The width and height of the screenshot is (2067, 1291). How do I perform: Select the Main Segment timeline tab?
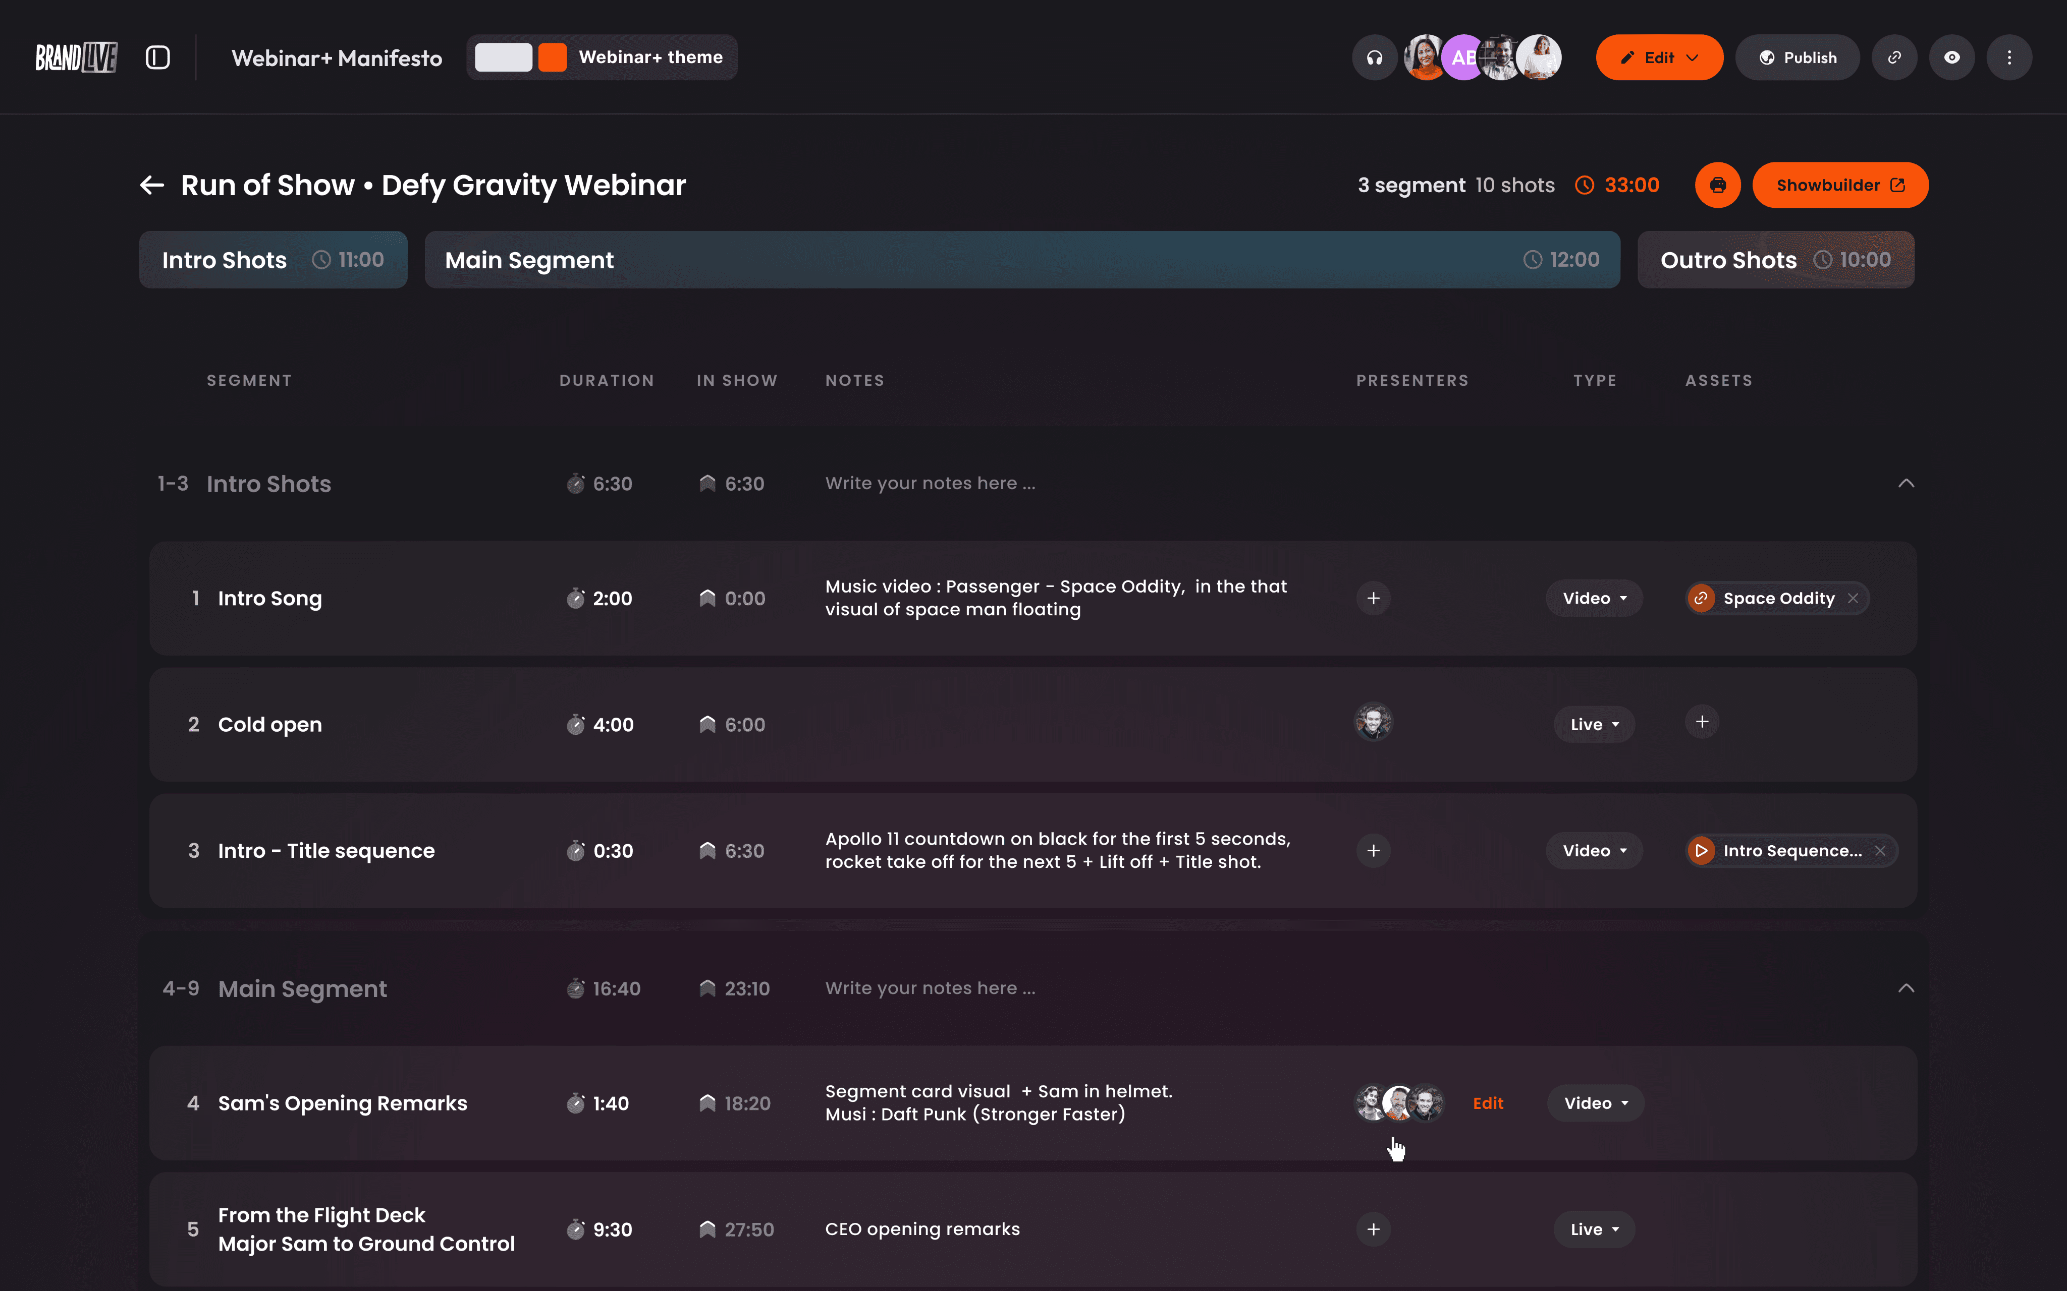[1021, 260]
